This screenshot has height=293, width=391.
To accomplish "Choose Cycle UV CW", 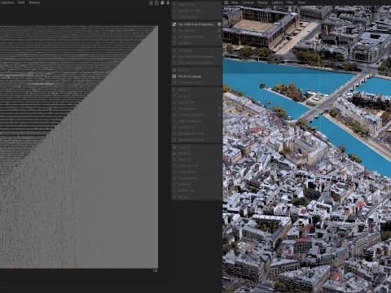I will (196, 173).
